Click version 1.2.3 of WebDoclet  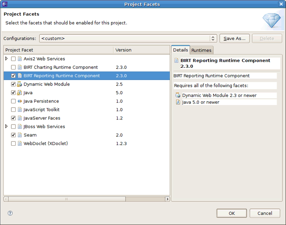(121, 144)
